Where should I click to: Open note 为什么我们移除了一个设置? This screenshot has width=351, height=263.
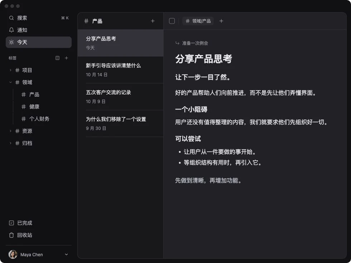point(120,123)
